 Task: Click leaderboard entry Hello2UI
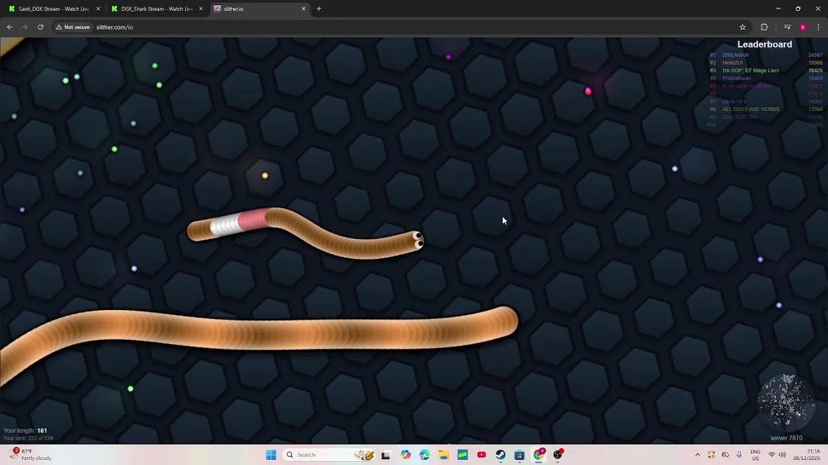(x=733, y=63)
